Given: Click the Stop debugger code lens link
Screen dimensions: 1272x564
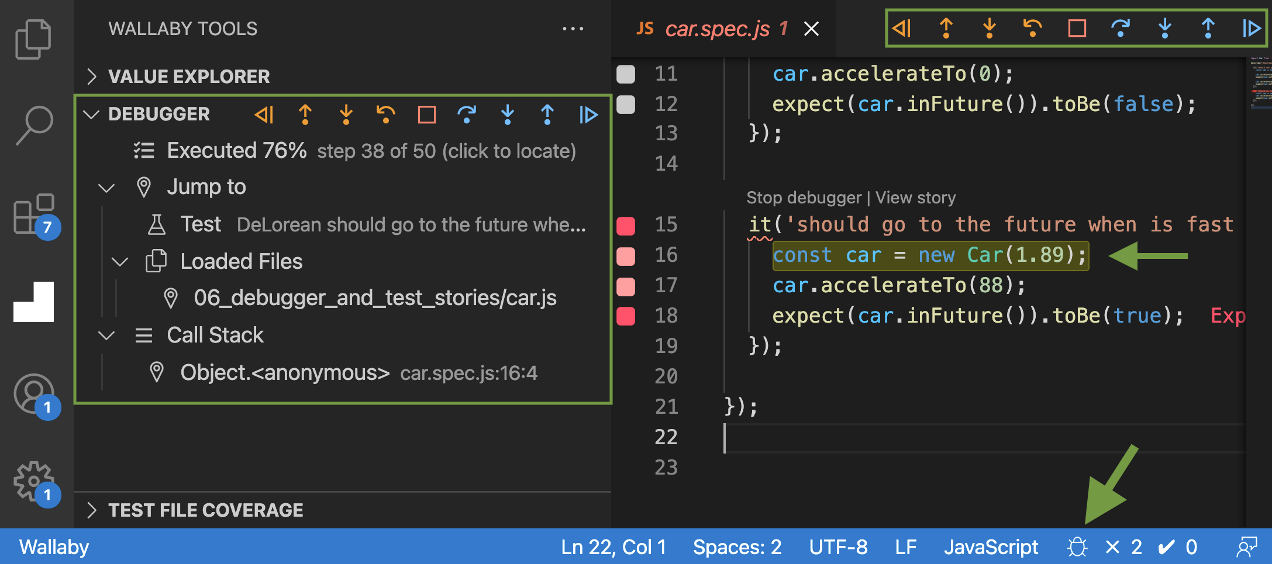Looking at the screenshot, I should pos(804,198).
